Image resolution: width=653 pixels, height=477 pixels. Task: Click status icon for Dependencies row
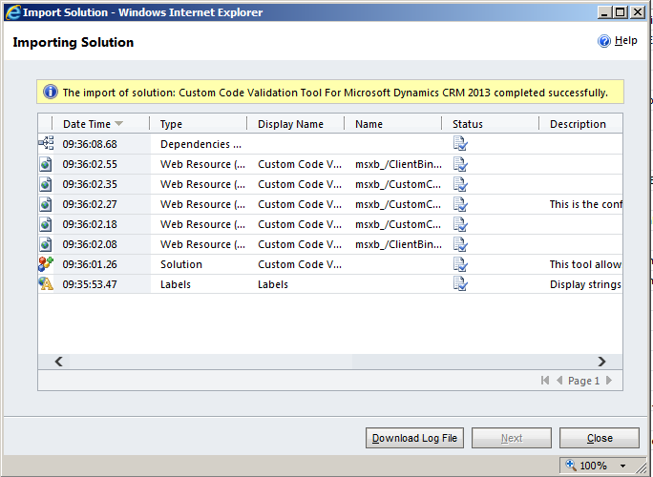click(x=460, y=144)
